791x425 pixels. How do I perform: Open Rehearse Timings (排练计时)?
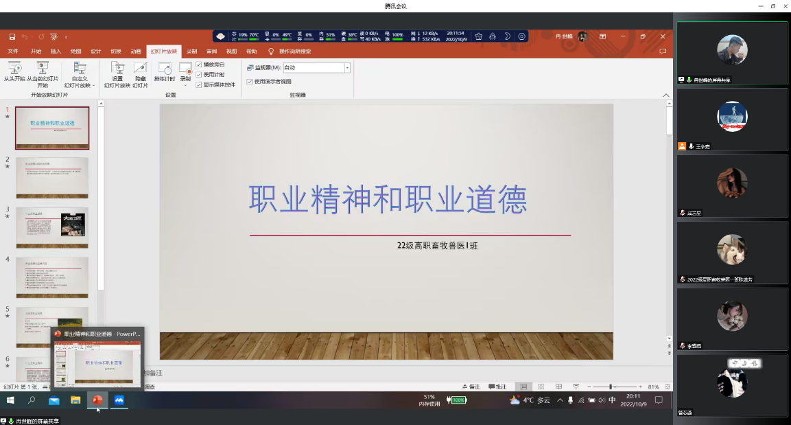click(x=165, y=71)
